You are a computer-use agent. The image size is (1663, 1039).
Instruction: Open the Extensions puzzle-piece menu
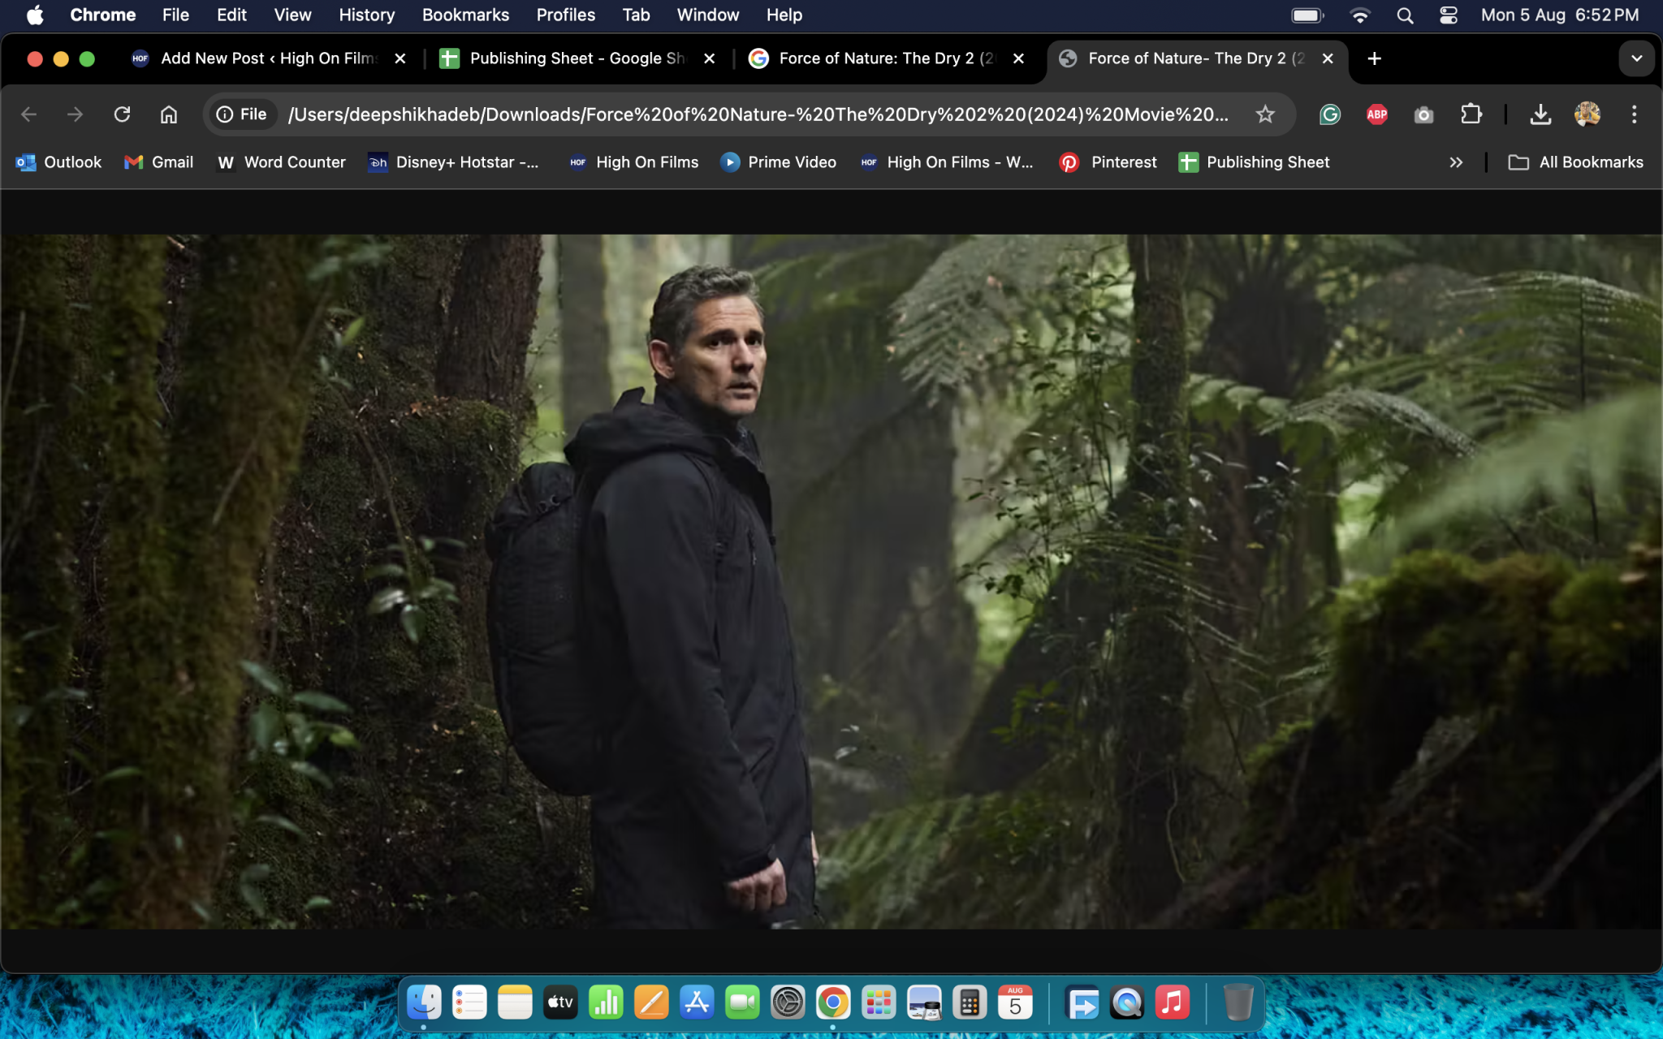pos(1471,114)
